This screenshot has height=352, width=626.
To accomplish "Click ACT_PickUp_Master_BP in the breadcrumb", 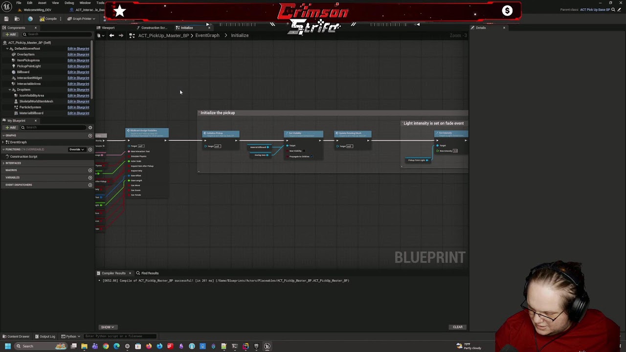I will pyautogui.click(x=163, y=35).
